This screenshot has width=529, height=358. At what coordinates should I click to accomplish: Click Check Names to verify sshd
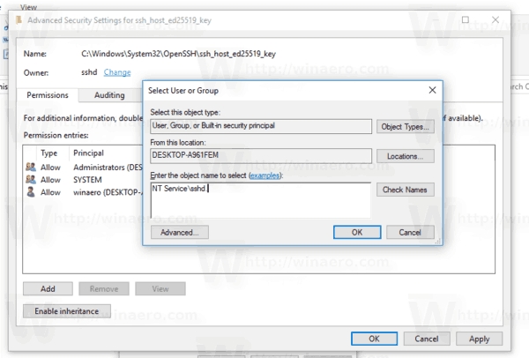tap(405, 190)
